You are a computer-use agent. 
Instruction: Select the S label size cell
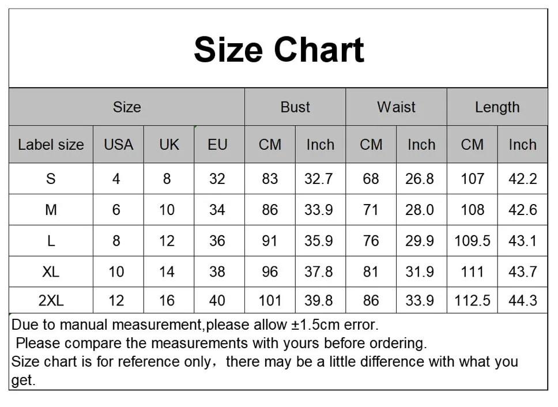pyautogui.click(x=51, y=179)
